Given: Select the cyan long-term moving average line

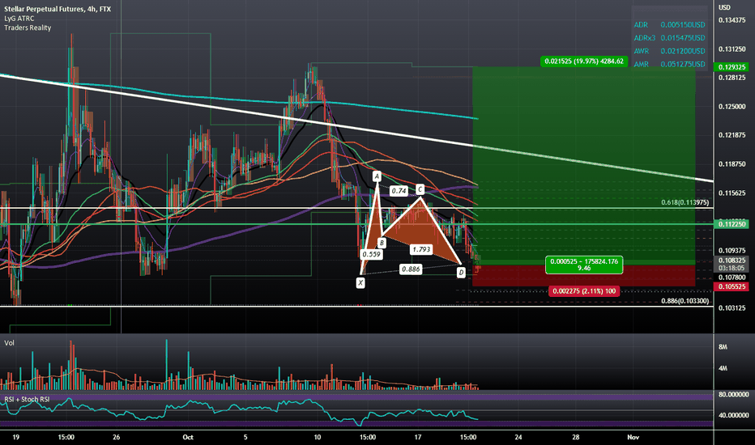Looking at the screenshot, I should [x=241, y=99].
